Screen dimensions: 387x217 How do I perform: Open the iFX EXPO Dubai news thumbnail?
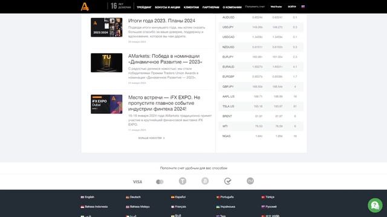[106, 104]
